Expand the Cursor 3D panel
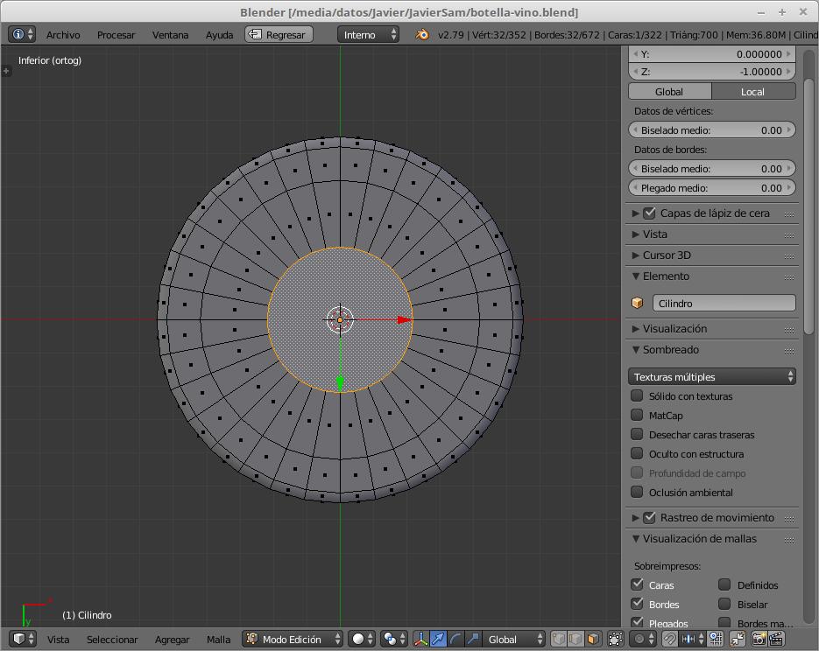The height and width of the screenshot is (651, 819). tap(635, 255)
